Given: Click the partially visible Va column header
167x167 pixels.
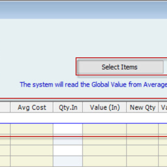Looking at the screenshot, I should tap(163, 107).
